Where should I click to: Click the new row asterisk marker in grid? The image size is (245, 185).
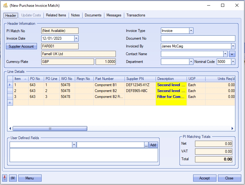pyautogui.click(x=10, y=103)
